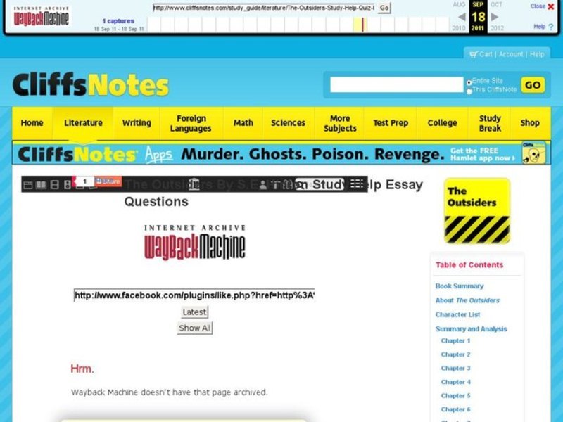The image size is (563, 422).
Task: Switch to the Test Prep tab
Action: (391, 122)
